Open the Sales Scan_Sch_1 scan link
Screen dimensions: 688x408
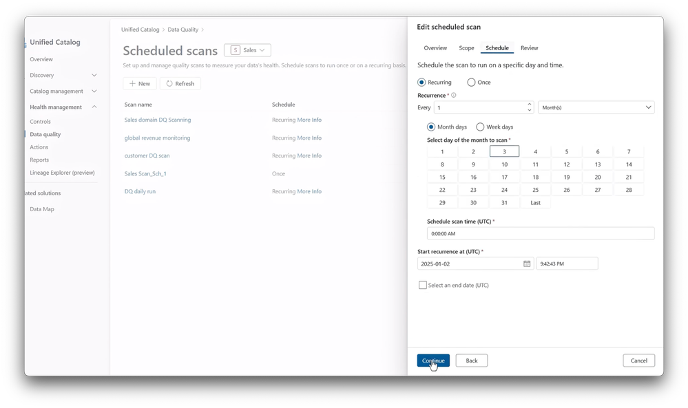pyautogui.click(x=145, y=174)
